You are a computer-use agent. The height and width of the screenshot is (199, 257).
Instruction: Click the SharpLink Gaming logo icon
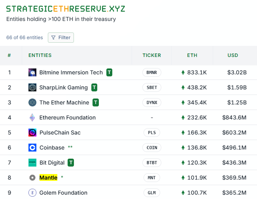click(32, 87)
